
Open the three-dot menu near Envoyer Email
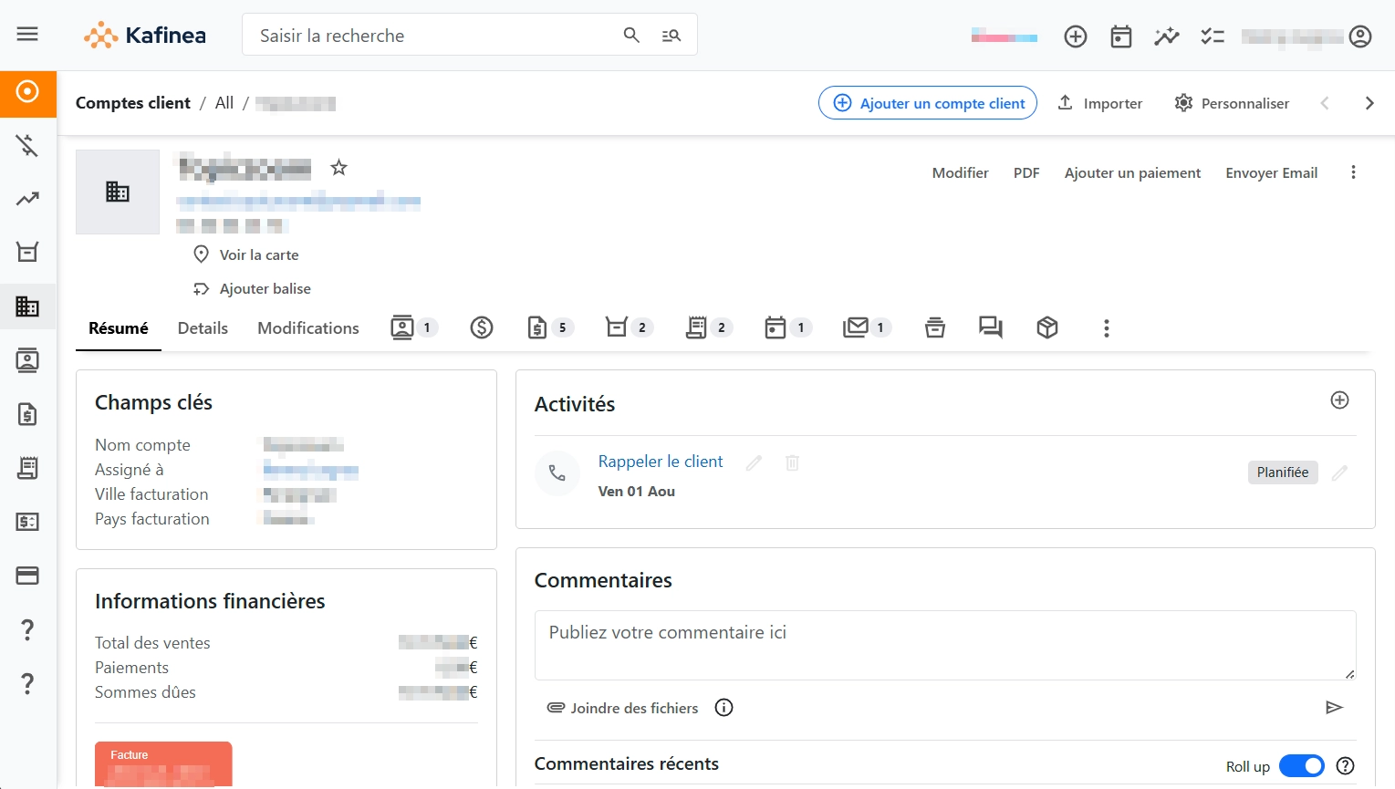1354,171
